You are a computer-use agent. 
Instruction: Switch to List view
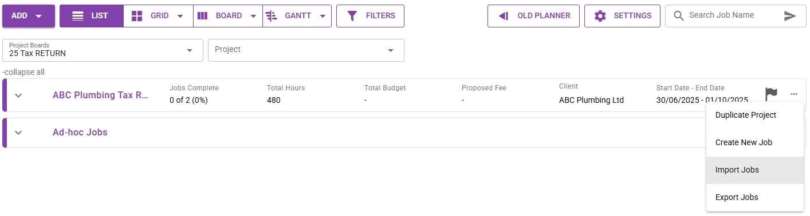[92, 16]
